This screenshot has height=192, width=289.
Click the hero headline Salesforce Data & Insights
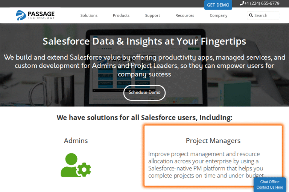pos(144,41)
